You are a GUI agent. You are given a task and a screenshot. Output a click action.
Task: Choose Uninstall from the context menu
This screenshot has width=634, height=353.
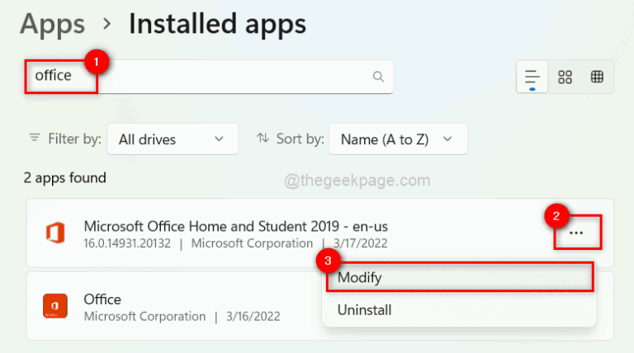coord(460,310)
